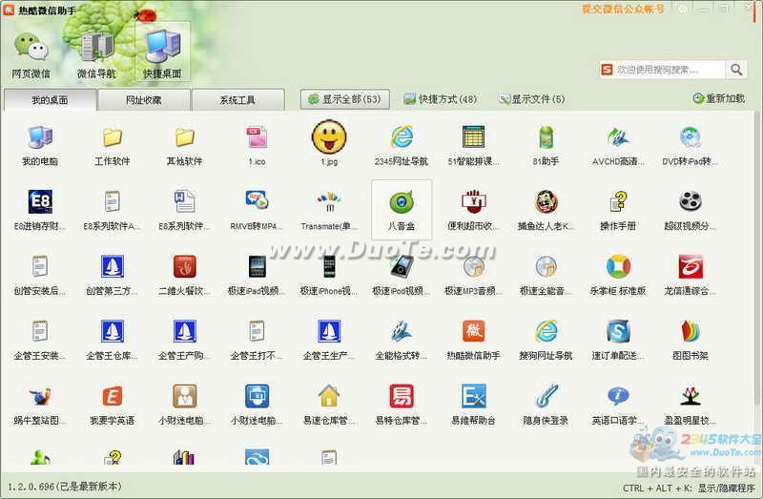Open the 我的电脑 icon
Image resolution: width=763 pixels, height=499 pixels.
click(40, 146)
